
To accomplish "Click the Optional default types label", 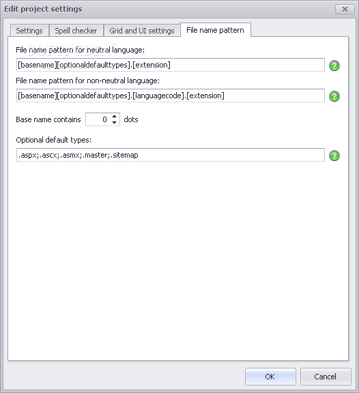I will (x=54, y=140).
